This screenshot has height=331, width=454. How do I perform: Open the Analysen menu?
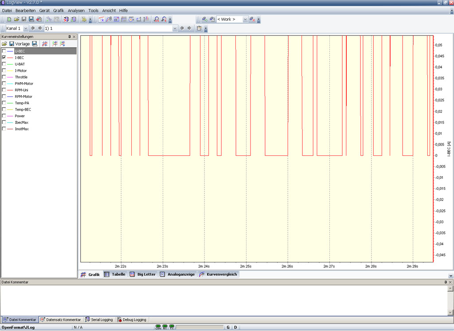coord(76,11)
